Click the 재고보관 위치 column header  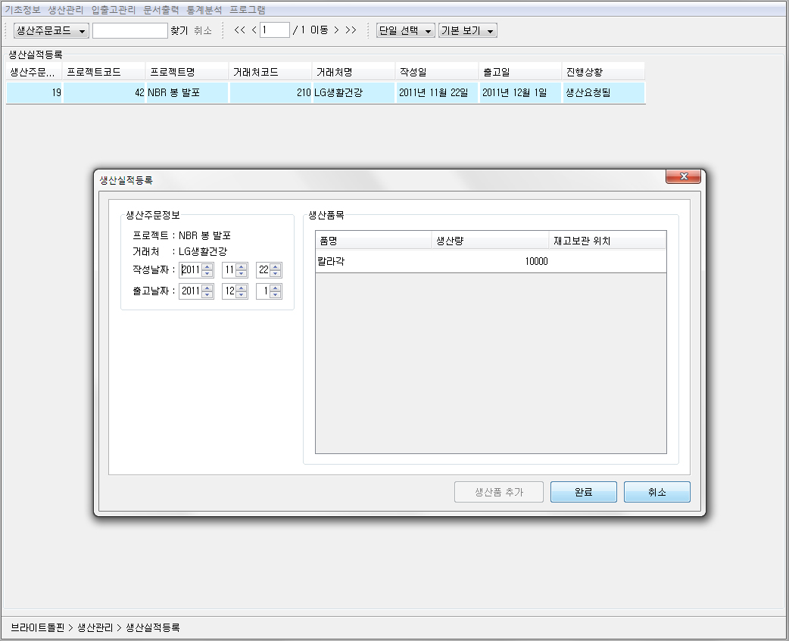(x=606, y=241)
